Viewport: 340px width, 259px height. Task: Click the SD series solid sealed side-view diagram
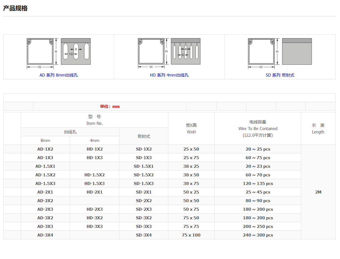pyautogui.click(x=297, y=52)
